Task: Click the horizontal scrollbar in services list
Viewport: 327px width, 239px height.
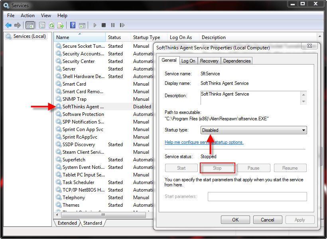Action: coord(103,215)
